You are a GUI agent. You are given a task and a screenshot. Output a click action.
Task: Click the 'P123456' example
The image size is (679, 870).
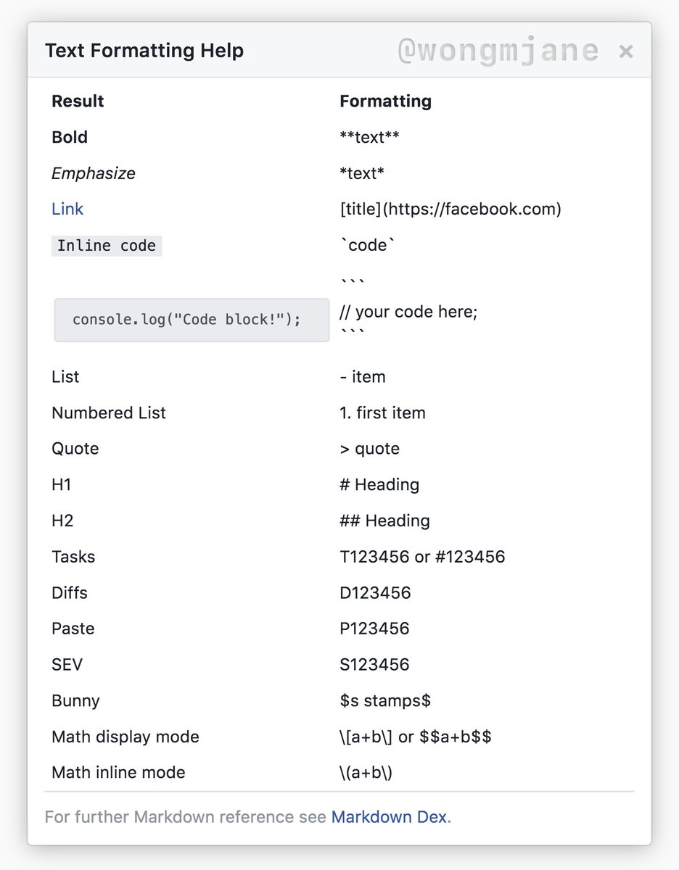[x=374, y=629]
